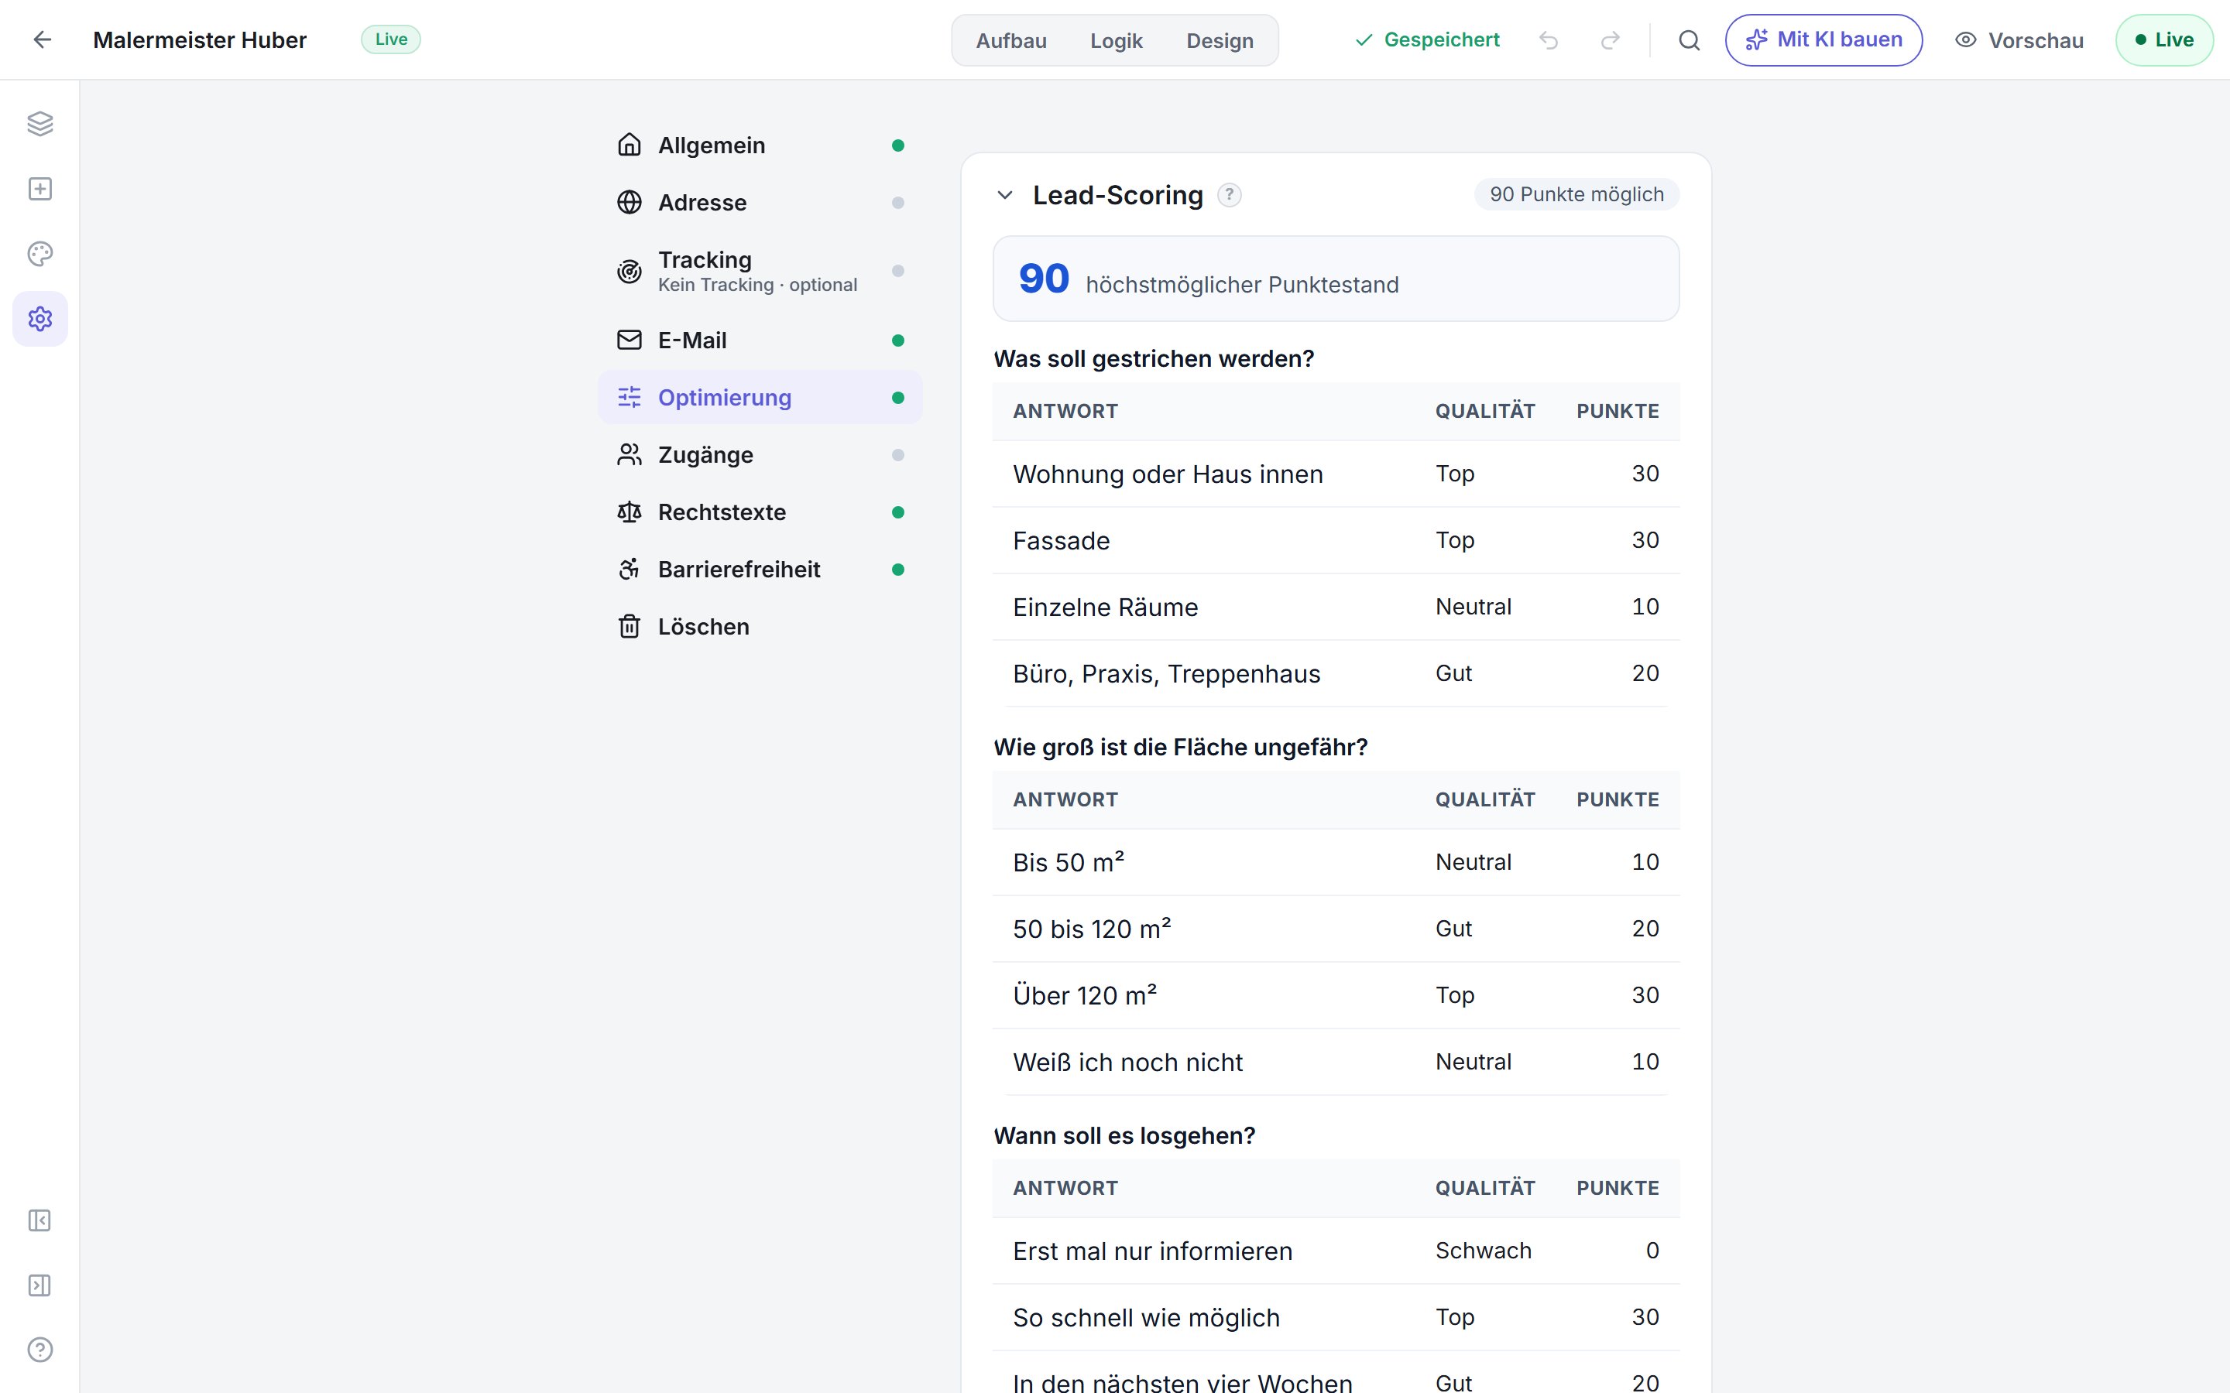Screen dimensions: 2230x1393
Task: Switch to the Logik tab
Action: click(x=1116, y=40)
